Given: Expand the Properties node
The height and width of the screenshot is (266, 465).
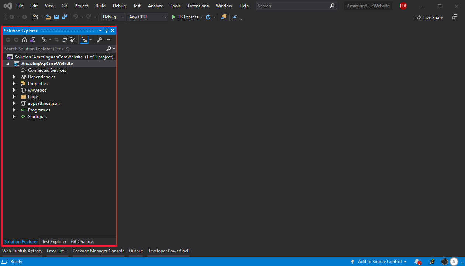Looking at the screenshot, I should point(14,84).
